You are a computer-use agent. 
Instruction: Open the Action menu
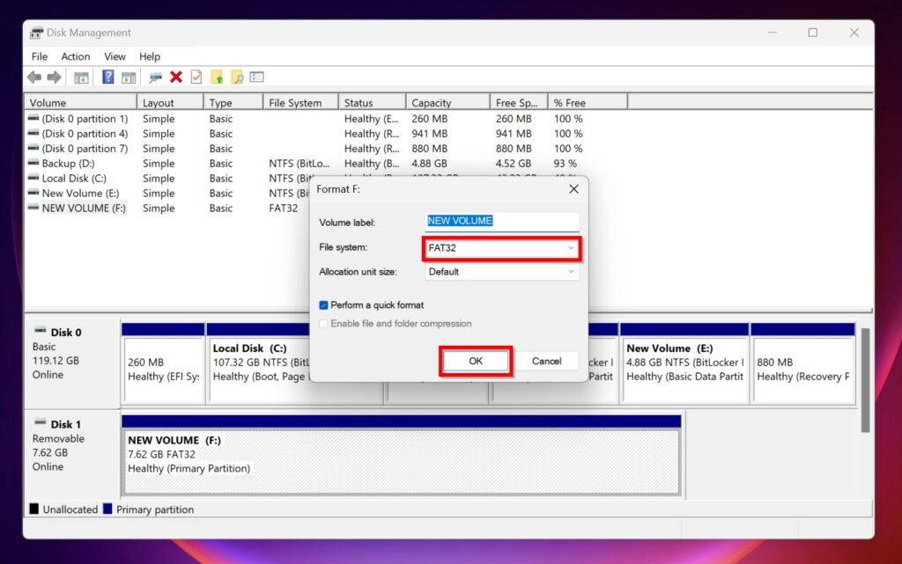click(x=75, y=55)
